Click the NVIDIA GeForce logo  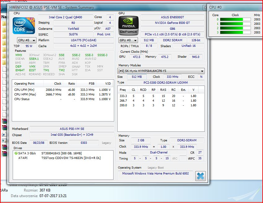coord(128,25)
